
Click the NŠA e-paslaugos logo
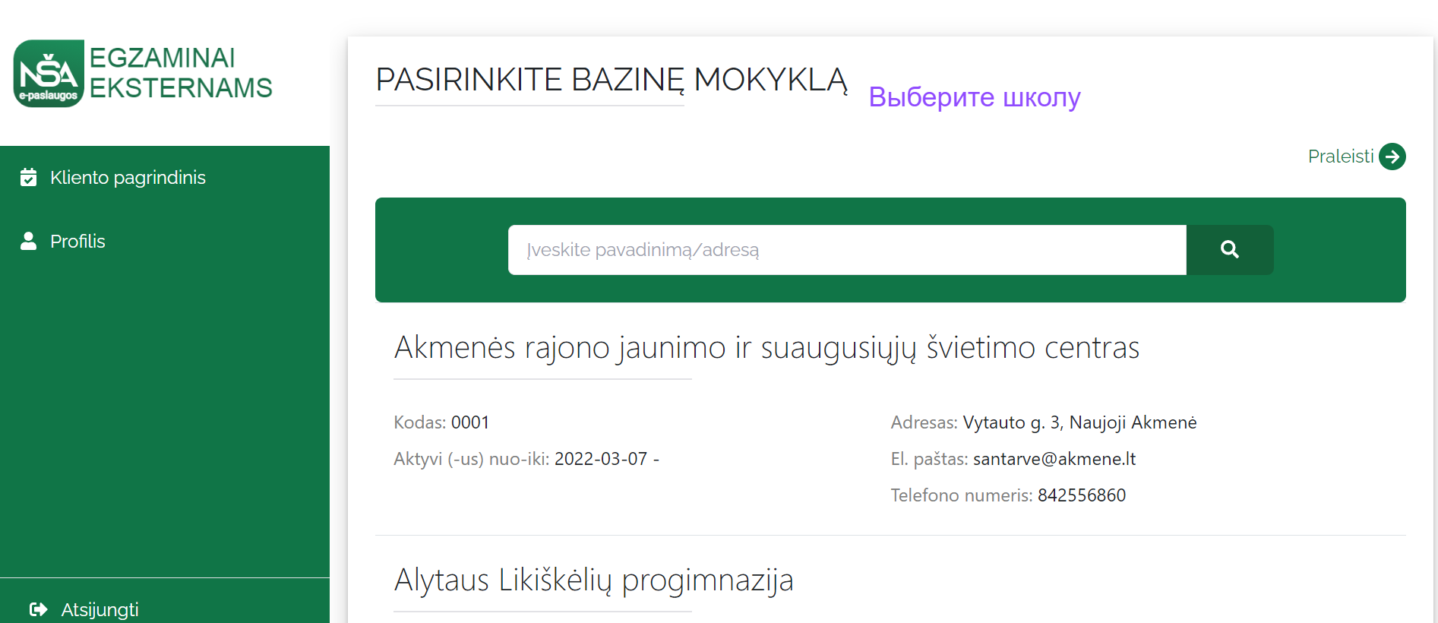tap(49, 73)
